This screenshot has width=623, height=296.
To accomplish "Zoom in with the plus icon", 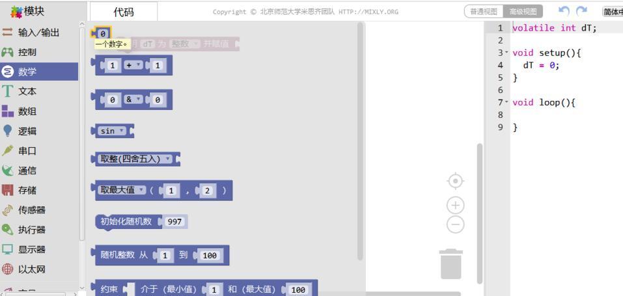I will (455, 206).
